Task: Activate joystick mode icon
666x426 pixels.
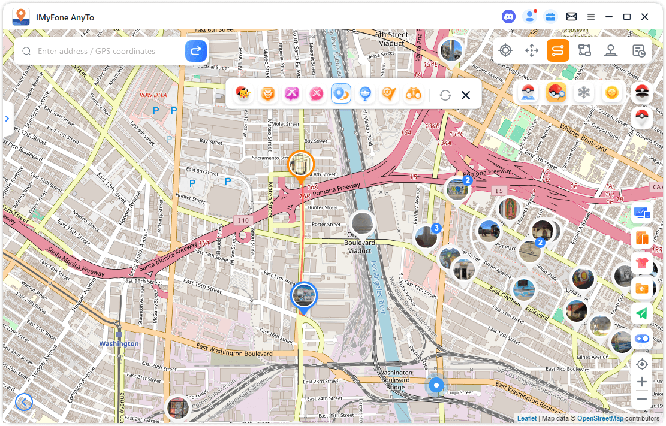Action: coord(611,50)
